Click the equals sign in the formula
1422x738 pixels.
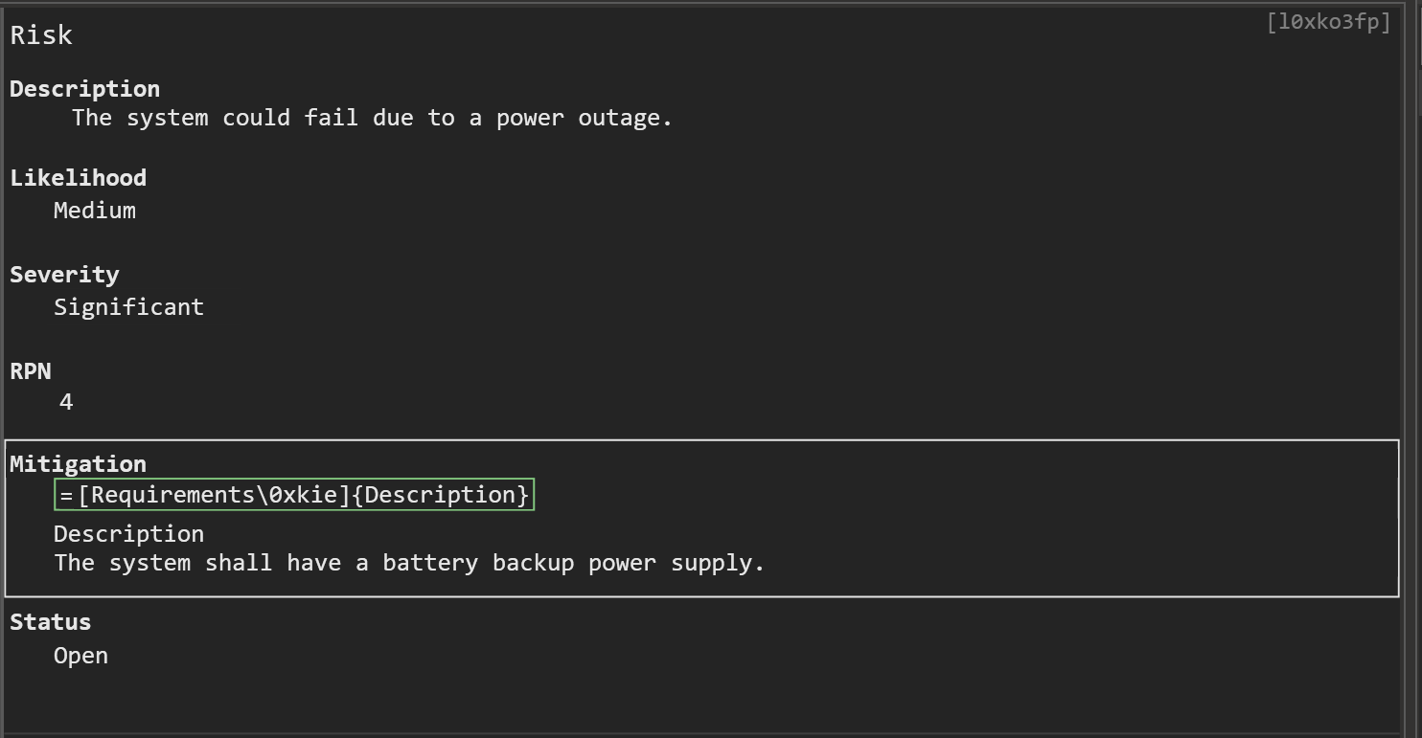click(66, 496)
